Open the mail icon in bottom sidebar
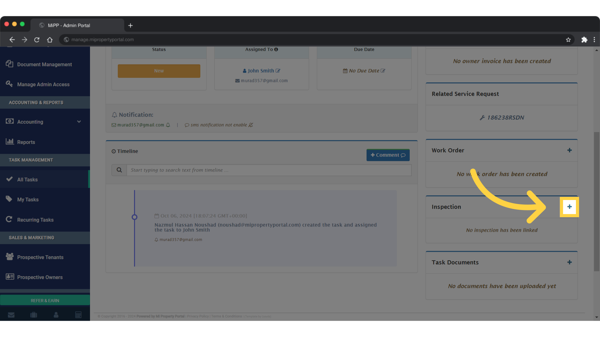The image size is (600, 337). [11, 315]
